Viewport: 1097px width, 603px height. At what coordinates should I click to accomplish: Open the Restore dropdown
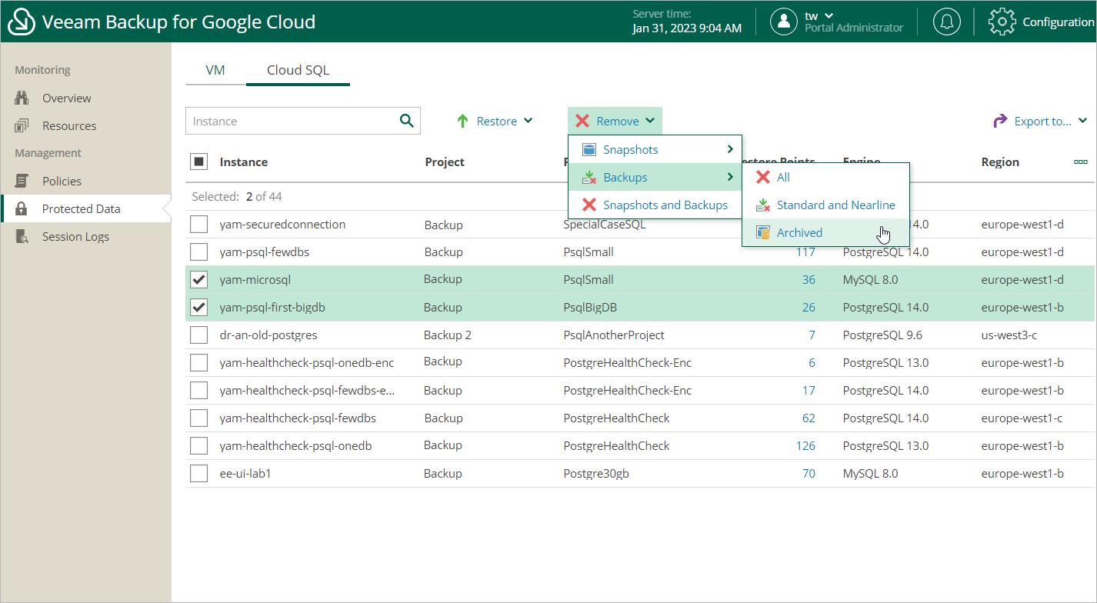[495, 121]
